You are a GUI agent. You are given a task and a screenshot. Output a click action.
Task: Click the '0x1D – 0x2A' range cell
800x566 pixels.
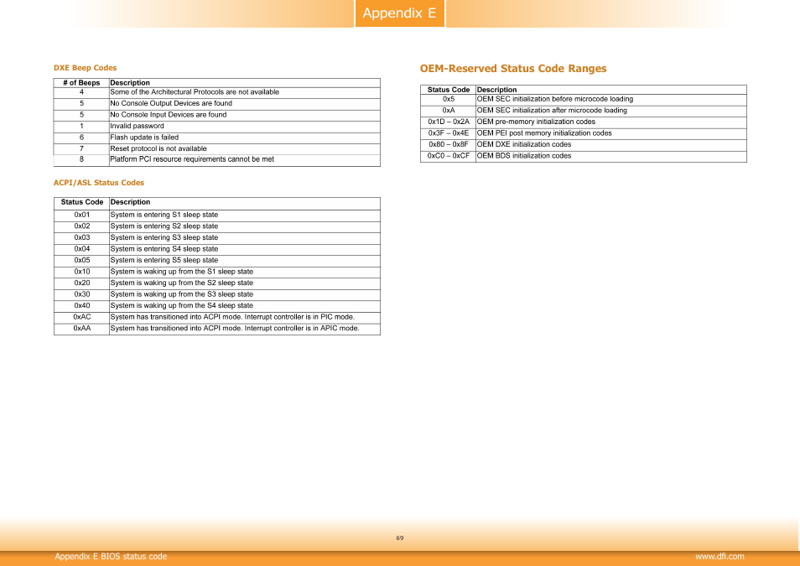pos(449,122)
